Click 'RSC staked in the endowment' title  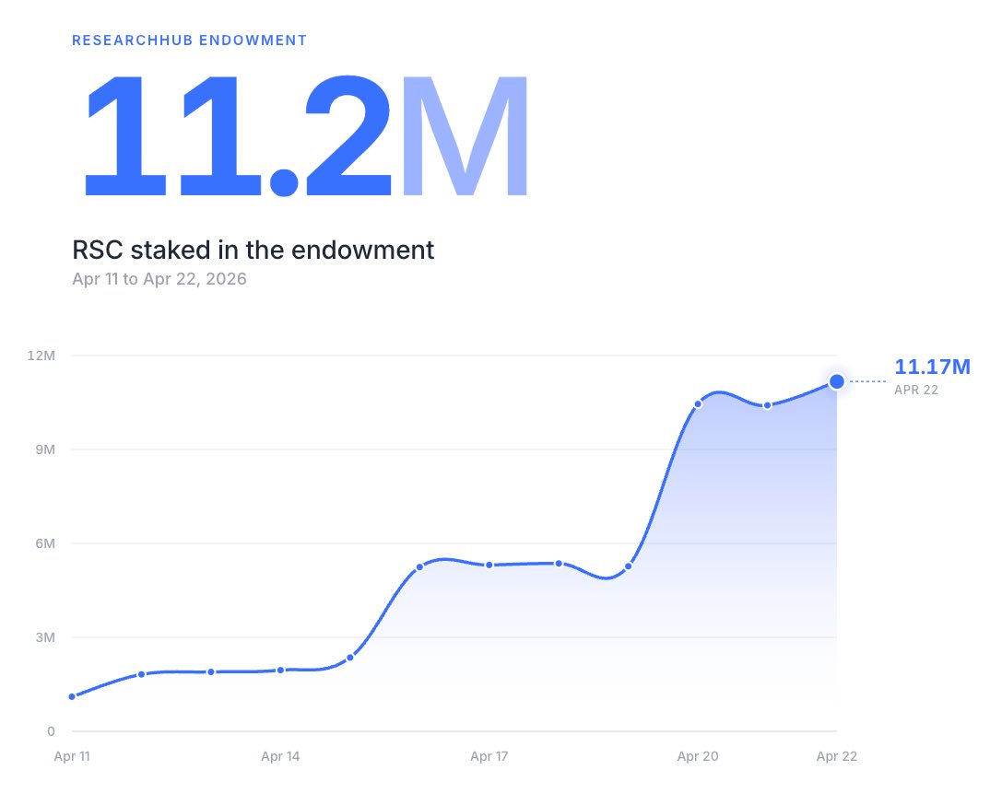tap(253, 250)
